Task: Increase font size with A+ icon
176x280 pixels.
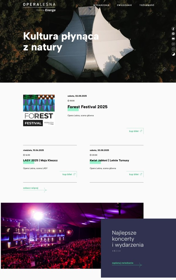Action: click(173, 49)
